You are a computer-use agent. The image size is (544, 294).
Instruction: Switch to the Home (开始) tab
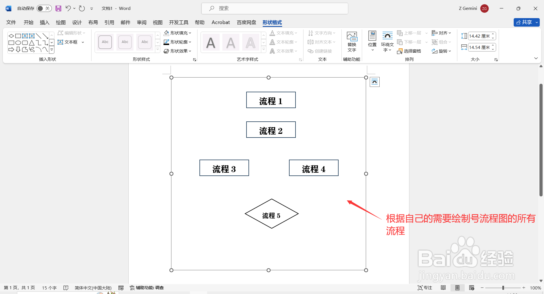coord(28,22)
